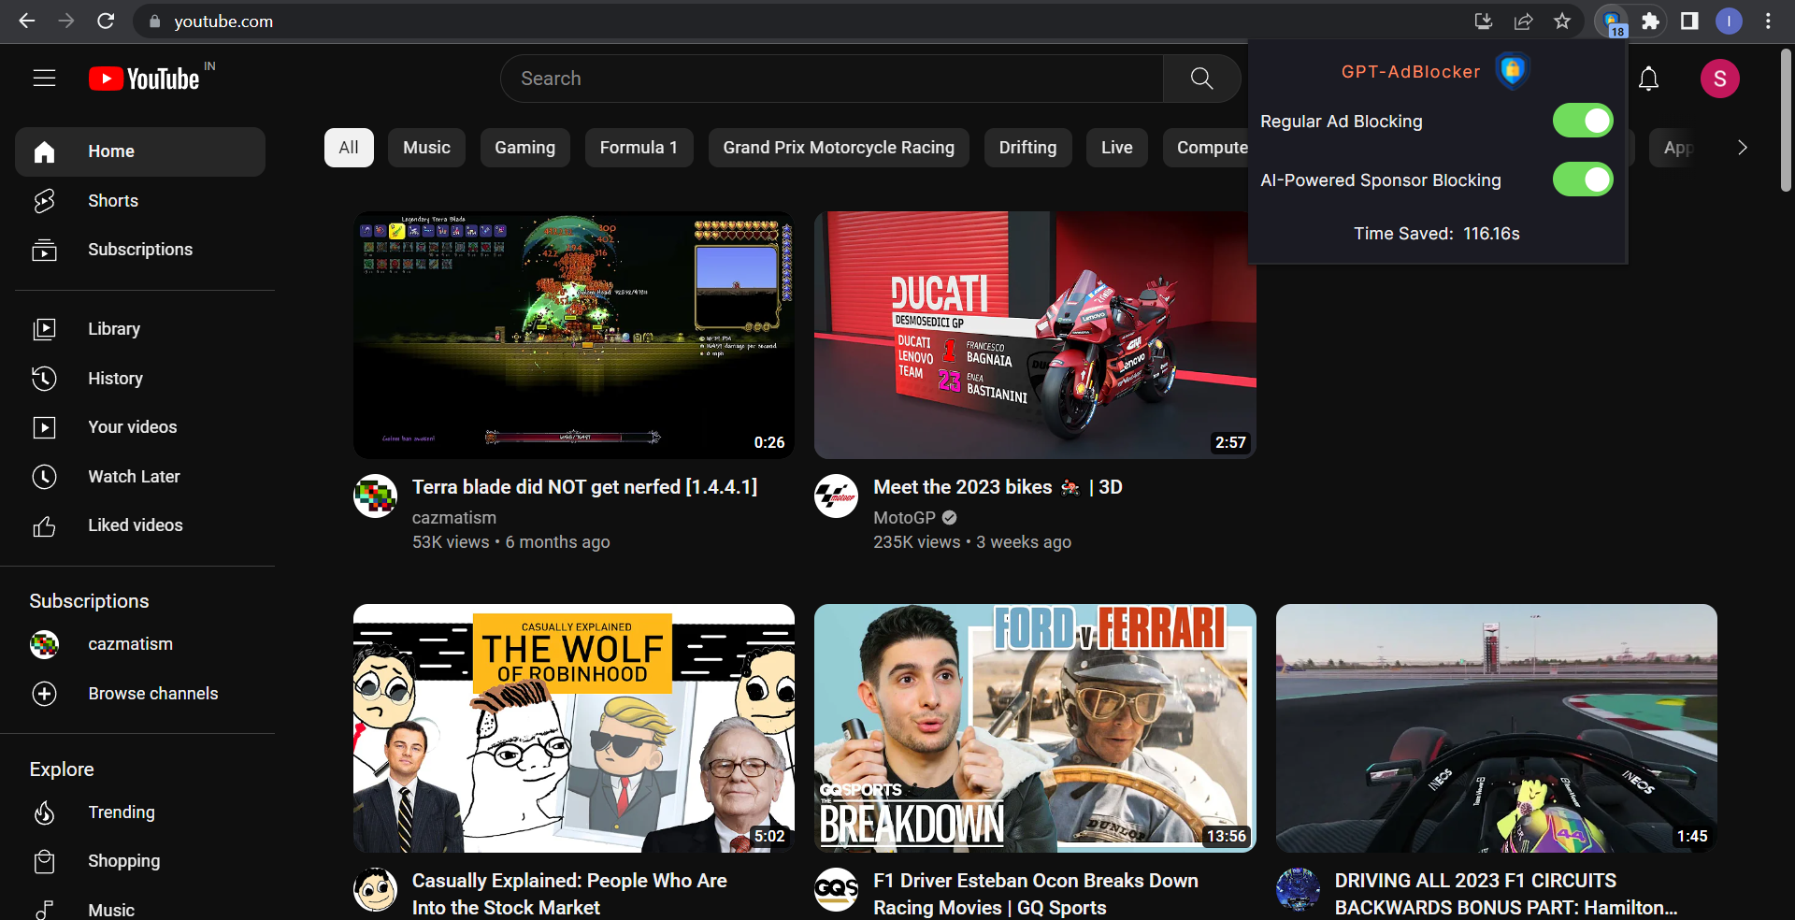Open the F1 onboard circuit thumbnail
Screen dimensions: 1795x920
point(1496,728)
